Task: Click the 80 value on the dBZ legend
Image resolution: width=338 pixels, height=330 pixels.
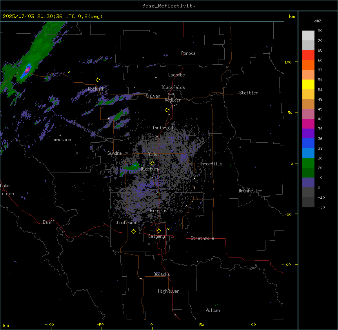Action: point(320,31)
